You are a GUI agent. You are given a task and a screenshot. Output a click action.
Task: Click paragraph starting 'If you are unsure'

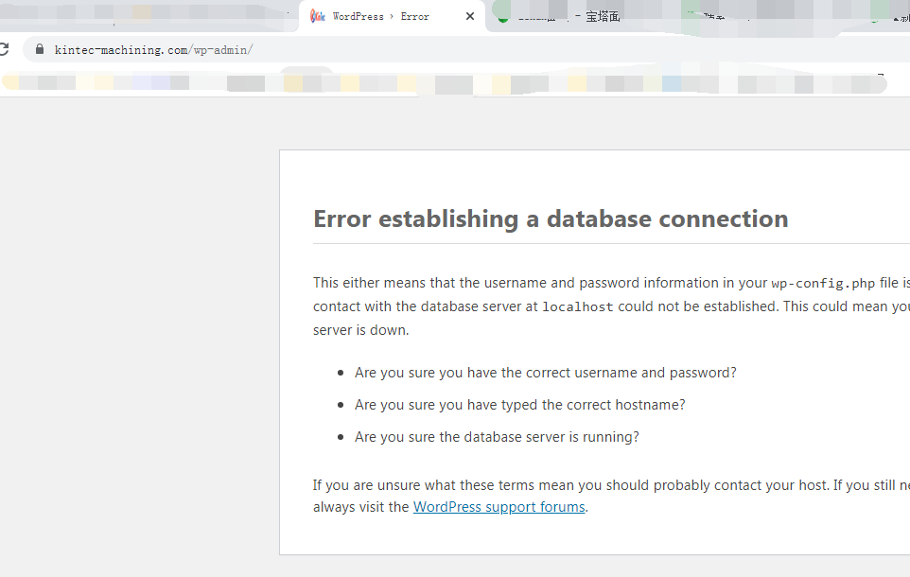(x=611, y=496)
